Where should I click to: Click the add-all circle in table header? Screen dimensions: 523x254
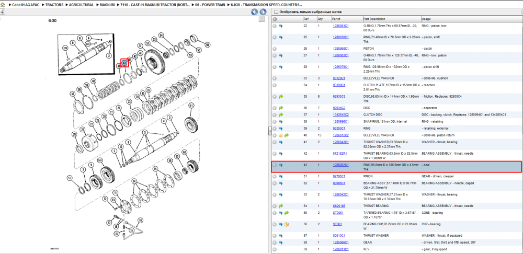[275, 19]
